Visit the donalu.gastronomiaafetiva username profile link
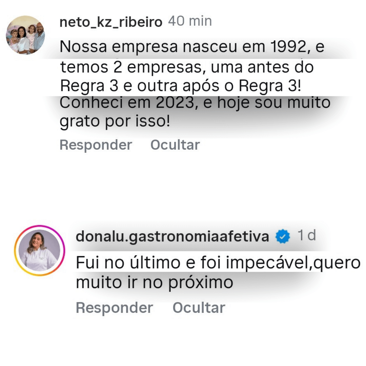 pos(172,237)
